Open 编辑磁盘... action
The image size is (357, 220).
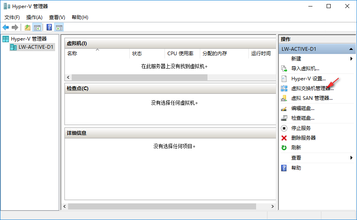pyautogui.click(x=303, y=108)
